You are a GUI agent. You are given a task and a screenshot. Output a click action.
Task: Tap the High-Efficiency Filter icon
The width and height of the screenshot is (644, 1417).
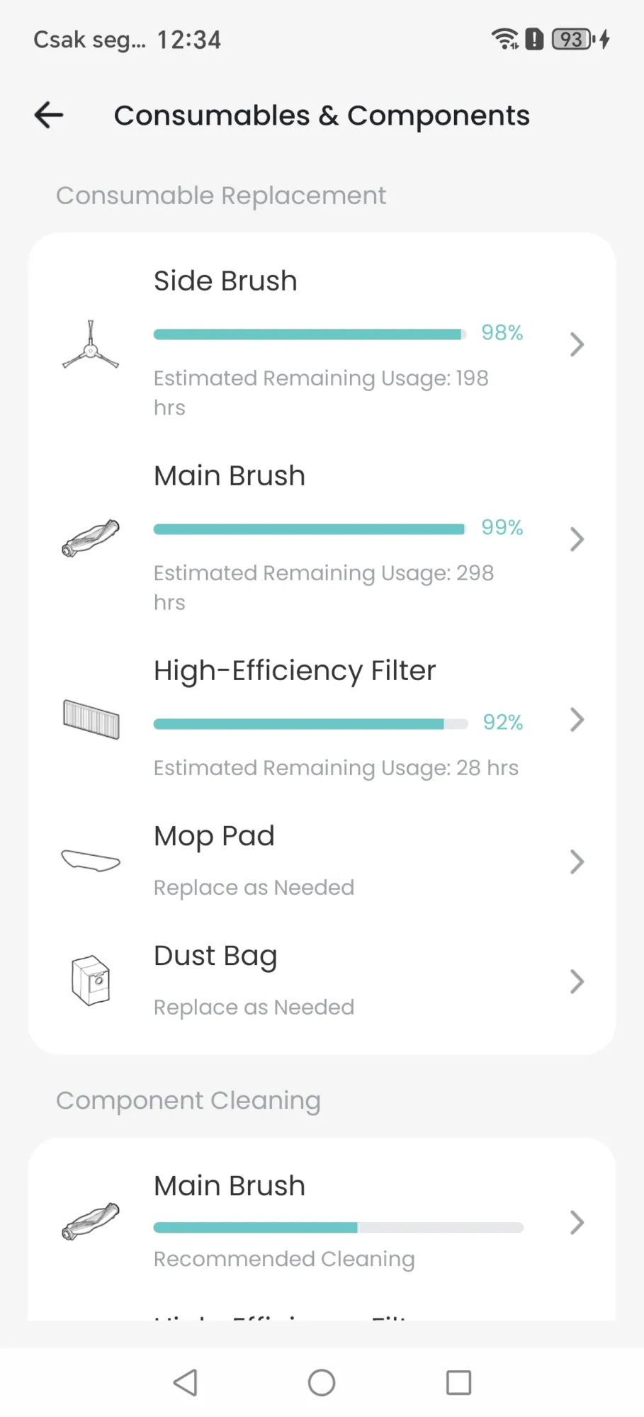91,719
